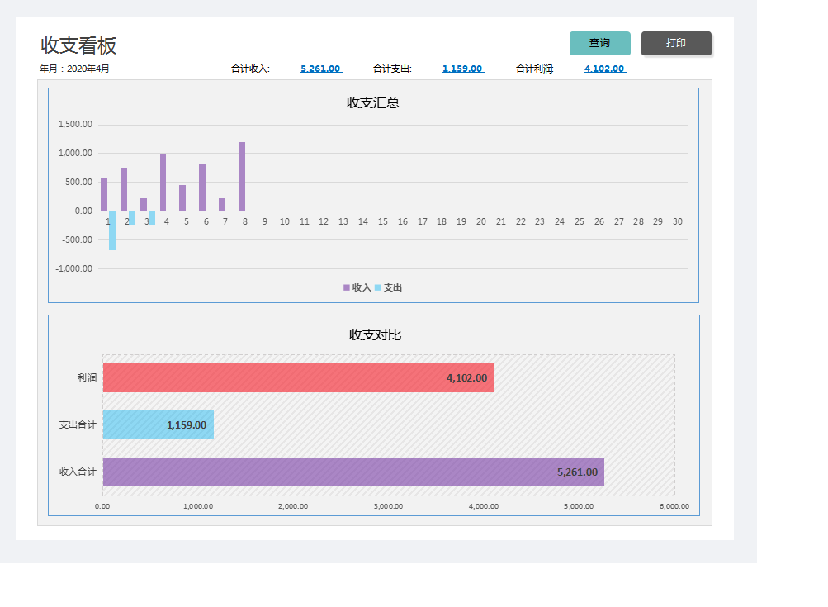Screen dimensions: 828x607
Task: Select the 6,000.00 axis label in 收支对比
Action: [674, 506]
